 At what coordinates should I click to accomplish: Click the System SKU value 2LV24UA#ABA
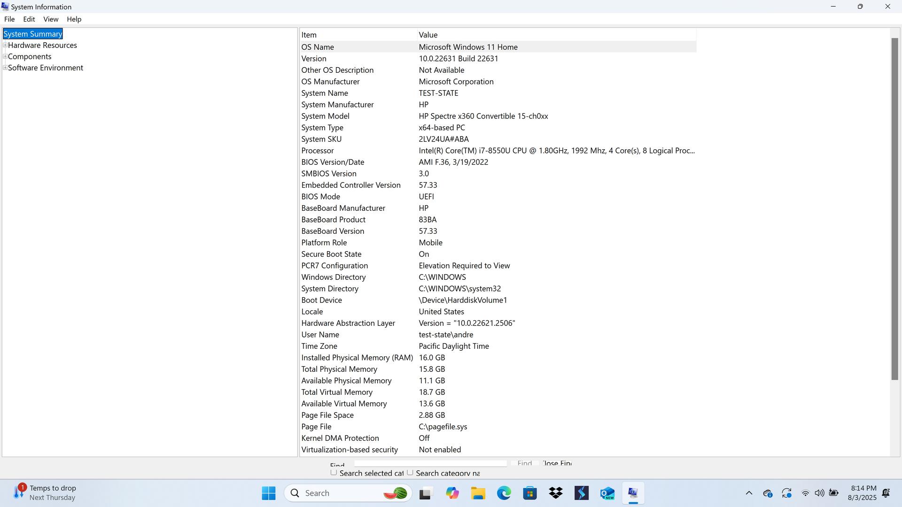tap(443, 139)
